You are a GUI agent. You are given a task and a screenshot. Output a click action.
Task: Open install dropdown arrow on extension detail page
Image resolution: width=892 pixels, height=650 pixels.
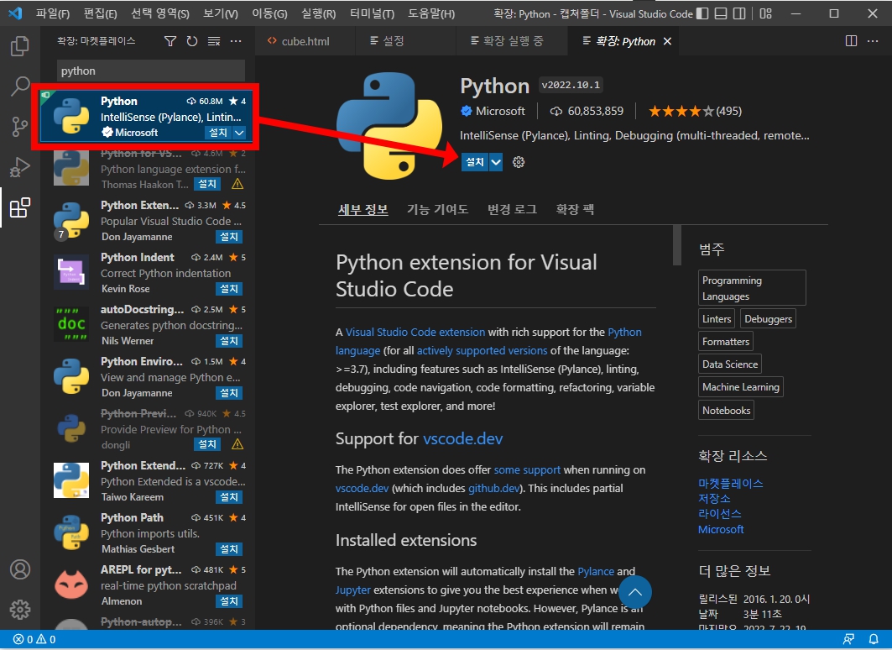[496, 162]
